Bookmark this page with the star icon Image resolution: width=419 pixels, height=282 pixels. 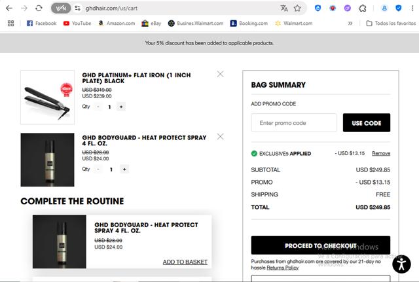click(x=297, y=9)
